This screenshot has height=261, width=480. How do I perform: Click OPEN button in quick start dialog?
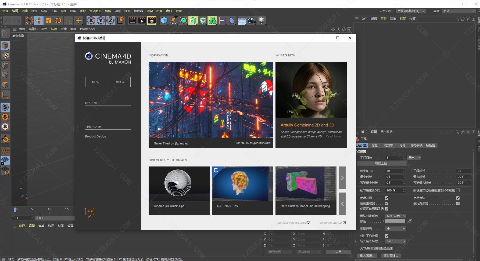[120, 82]
